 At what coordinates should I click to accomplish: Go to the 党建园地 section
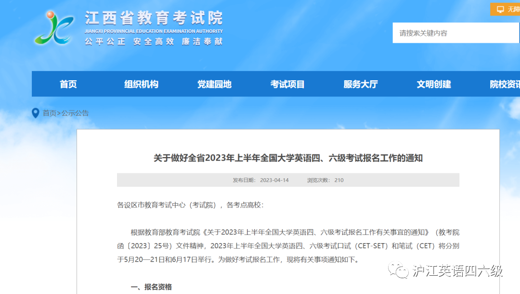(x=214, y=85)
